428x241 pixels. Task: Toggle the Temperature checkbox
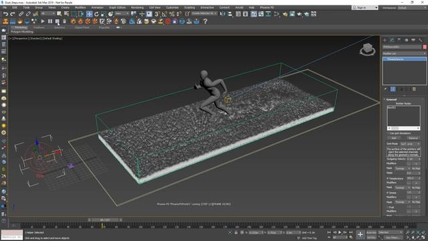(388, 179)
